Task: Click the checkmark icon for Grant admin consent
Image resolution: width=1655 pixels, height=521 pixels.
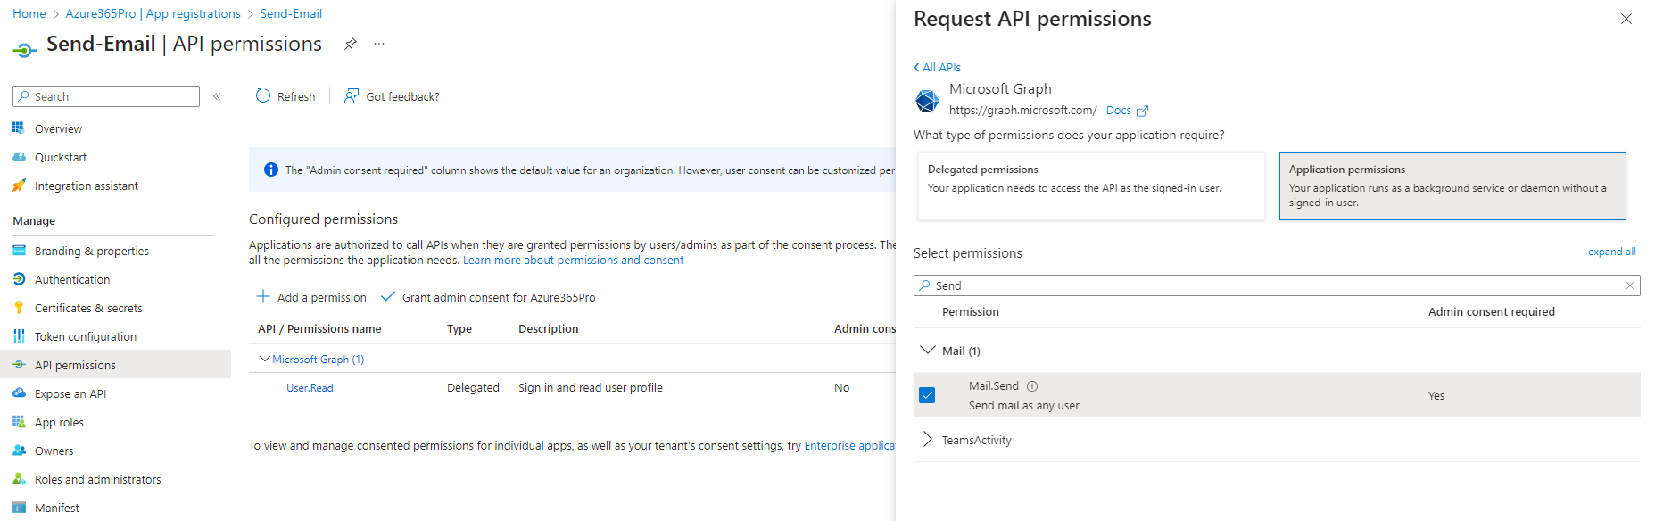Action: (387, 296)
